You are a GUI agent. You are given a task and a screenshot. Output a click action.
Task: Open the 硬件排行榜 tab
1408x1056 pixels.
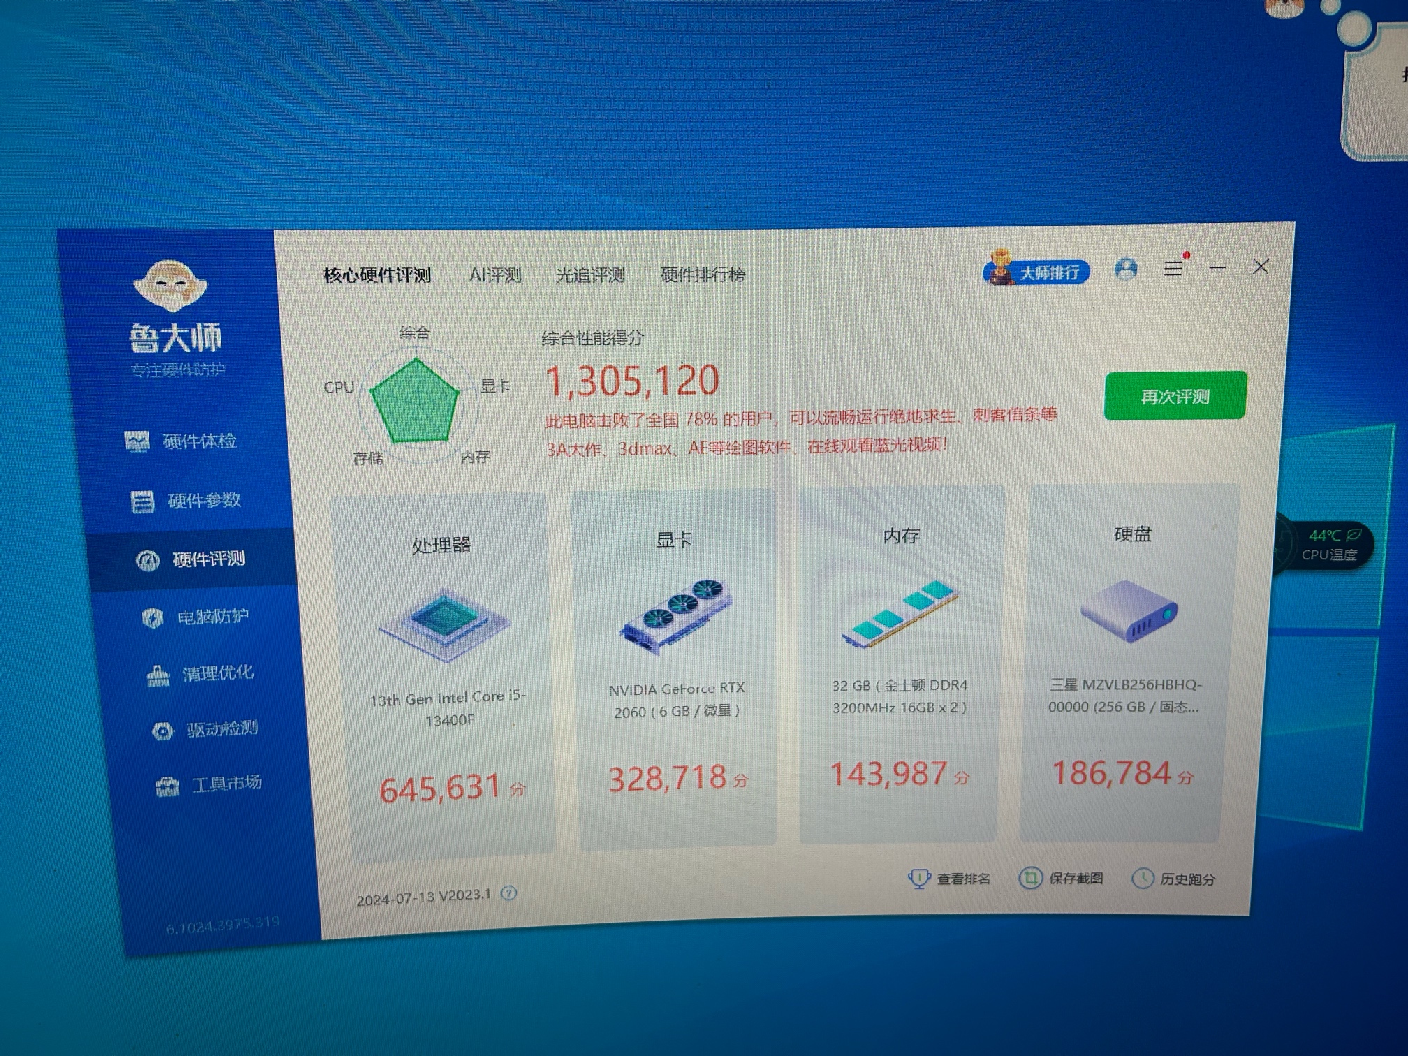703,274
